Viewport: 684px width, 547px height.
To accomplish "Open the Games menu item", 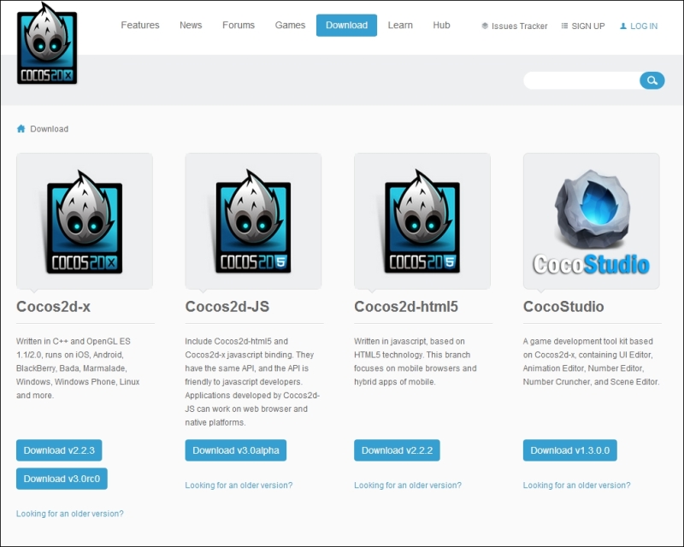I will click(290, 26).
